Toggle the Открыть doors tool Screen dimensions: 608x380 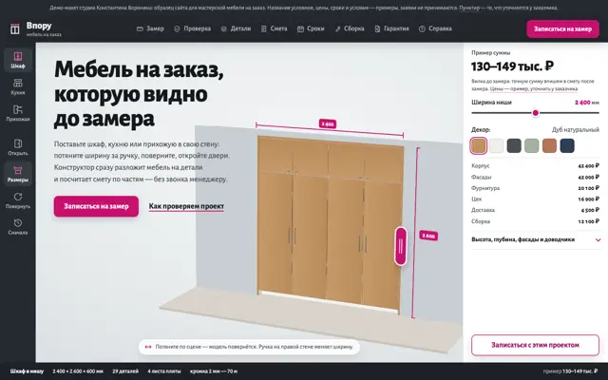[18, 147]
